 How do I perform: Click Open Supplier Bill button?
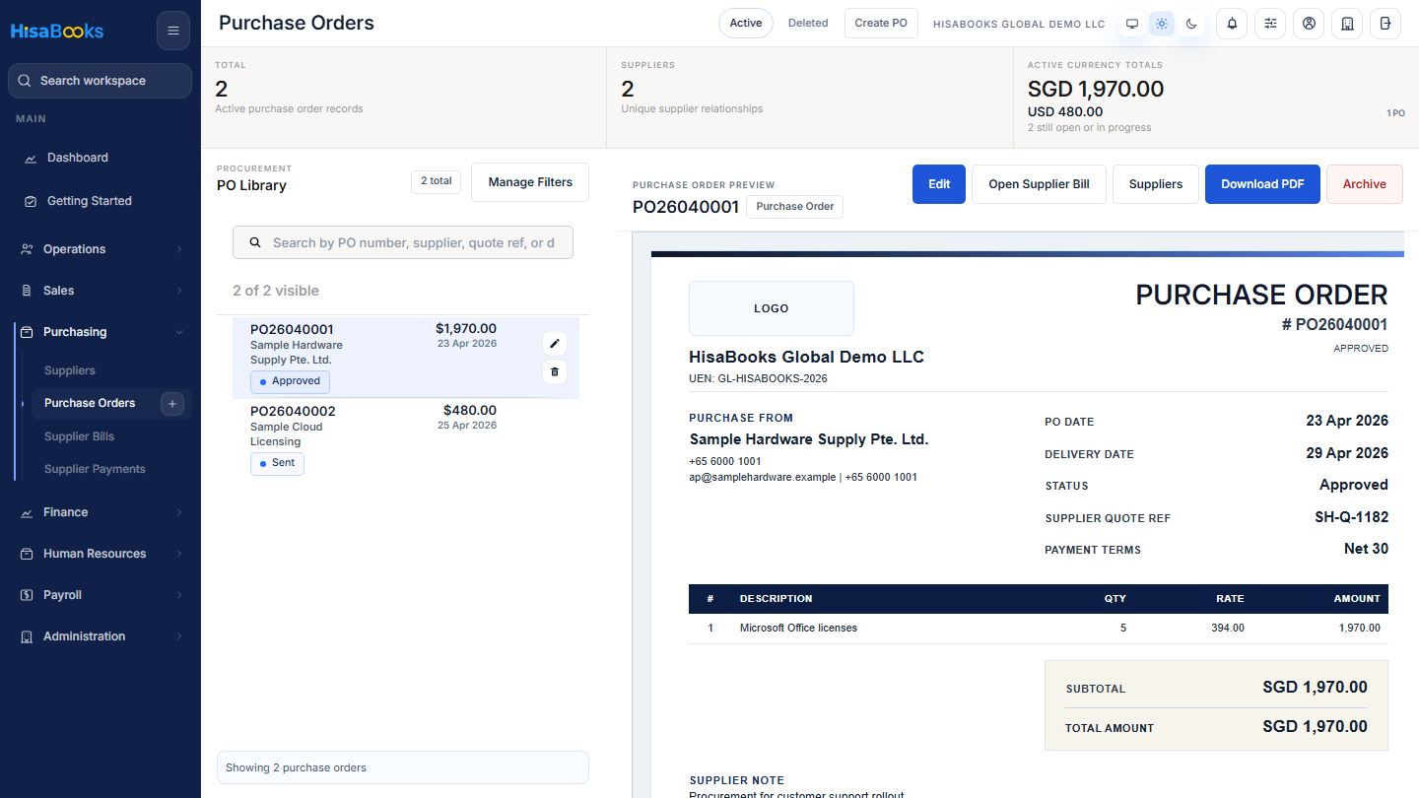point(1039,184)
